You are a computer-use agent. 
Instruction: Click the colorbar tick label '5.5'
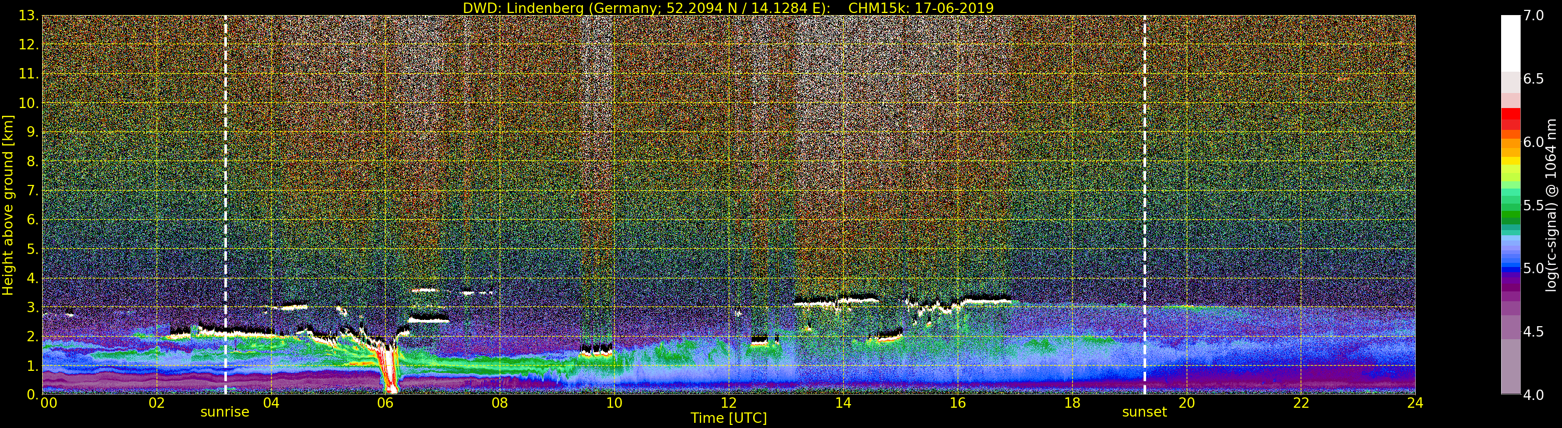pos(1533,205)
